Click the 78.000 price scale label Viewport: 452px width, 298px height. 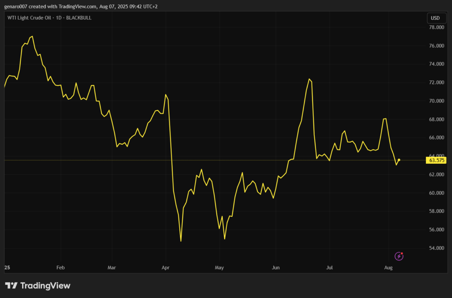click(x=436, y=27)
